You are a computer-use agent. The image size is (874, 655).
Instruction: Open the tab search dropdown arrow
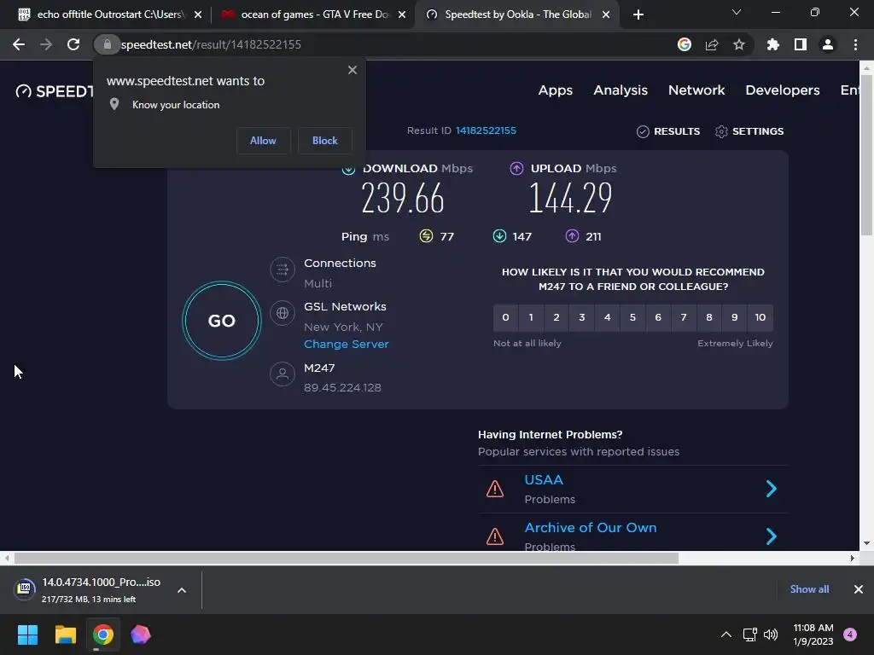pyautogui.click(x=737, y=12)
